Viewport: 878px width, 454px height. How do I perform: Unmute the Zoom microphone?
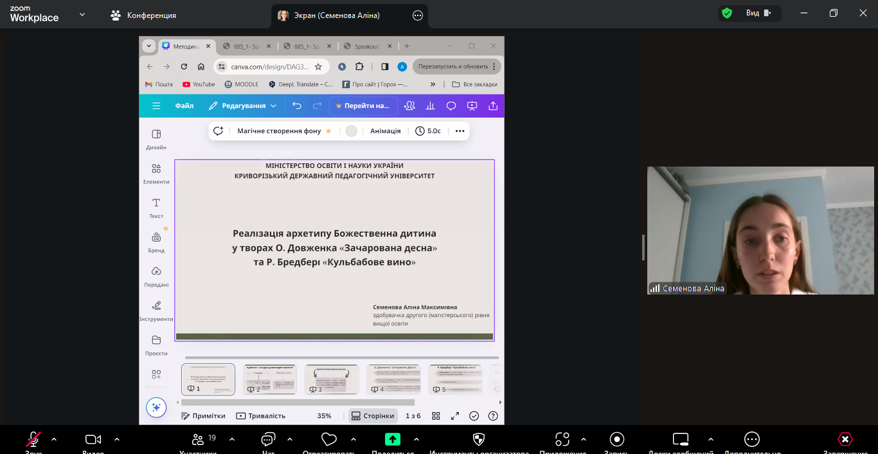pyautogui.click(x=32, y=440)
